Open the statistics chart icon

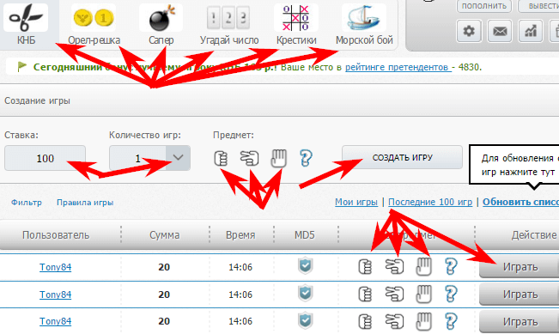531,32
